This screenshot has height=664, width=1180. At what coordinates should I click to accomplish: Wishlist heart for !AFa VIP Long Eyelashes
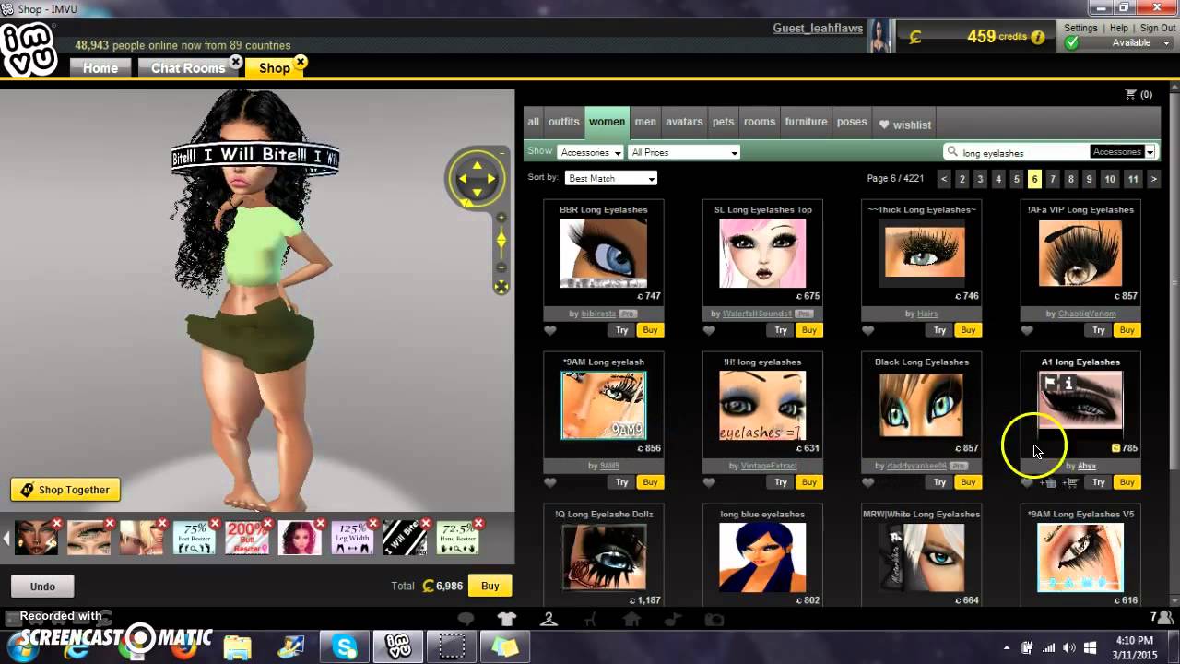click(x=1027, y=330)
